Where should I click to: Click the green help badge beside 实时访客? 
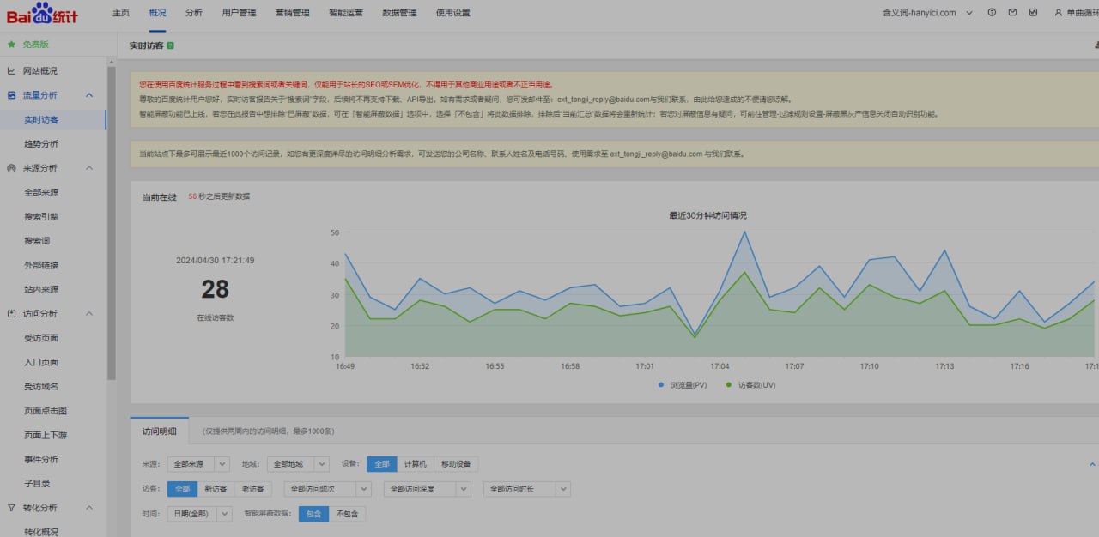[x=170, y=45]
